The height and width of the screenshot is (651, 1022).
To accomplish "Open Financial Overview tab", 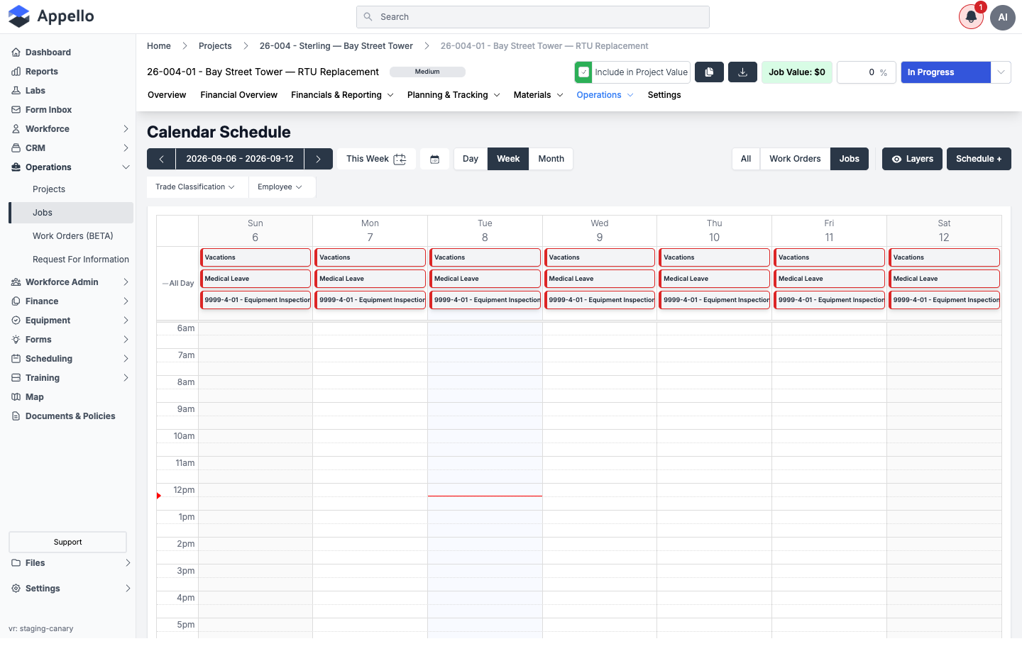I will tap(238, 95).
